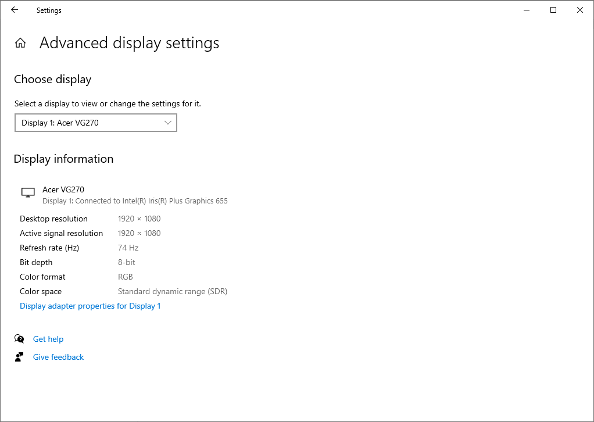Click the monitor icon beside Acer VG270
This screenshot has width=594, height=422.
(28, 192)
